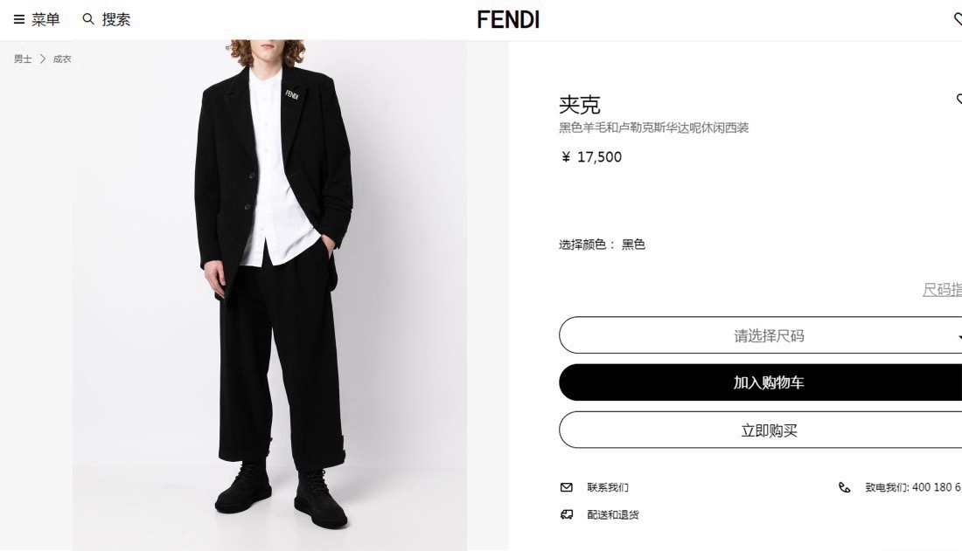Image resolution: width=962 pixels, height=551 pixels.
Task: Open the 搜索 search label
Action: click(x=116, y=19)
